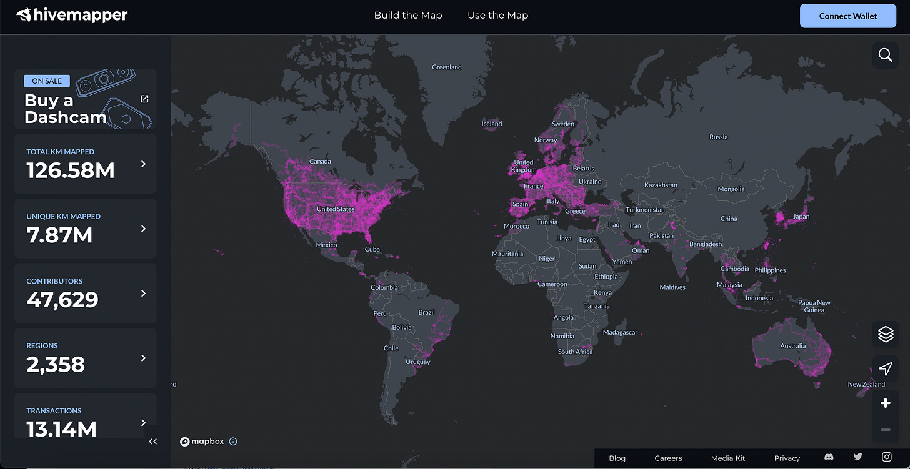The image size is (910, 469).
Task: Open the Privacy link
Action: (787, 458)
